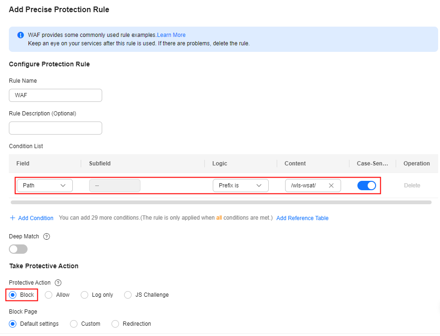Click the plus icon beside Add Condition
440x336 pixels.
click(13, 218)
